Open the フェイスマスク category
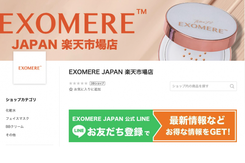The width and height of the screenshot is (245, 163). 17,119
